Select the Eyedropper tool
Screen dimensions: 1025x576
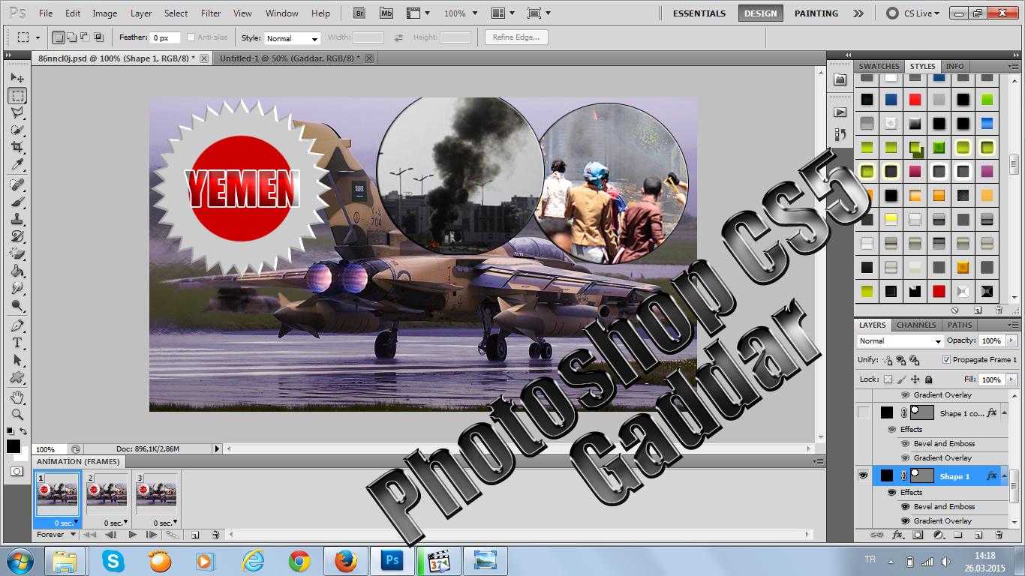coord(17,164)
